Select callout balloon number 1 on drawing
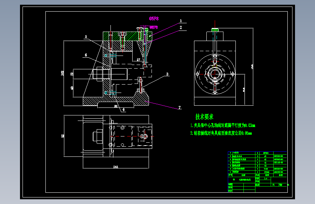The height and width of the screenshot is (204, 315). coord(181,21)
